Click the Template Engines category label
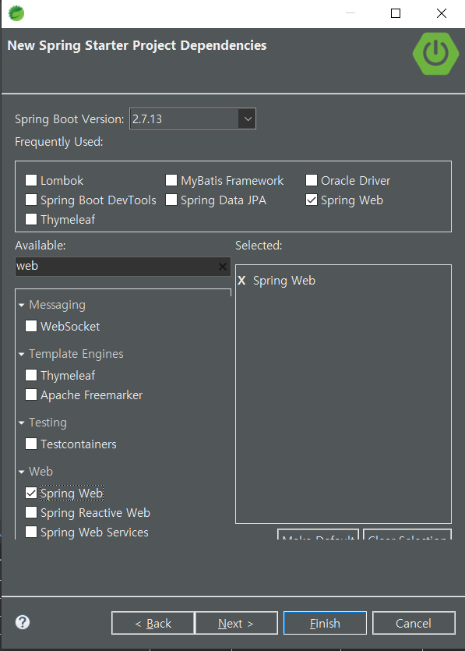Screen dimensions: 465x651 76,354
